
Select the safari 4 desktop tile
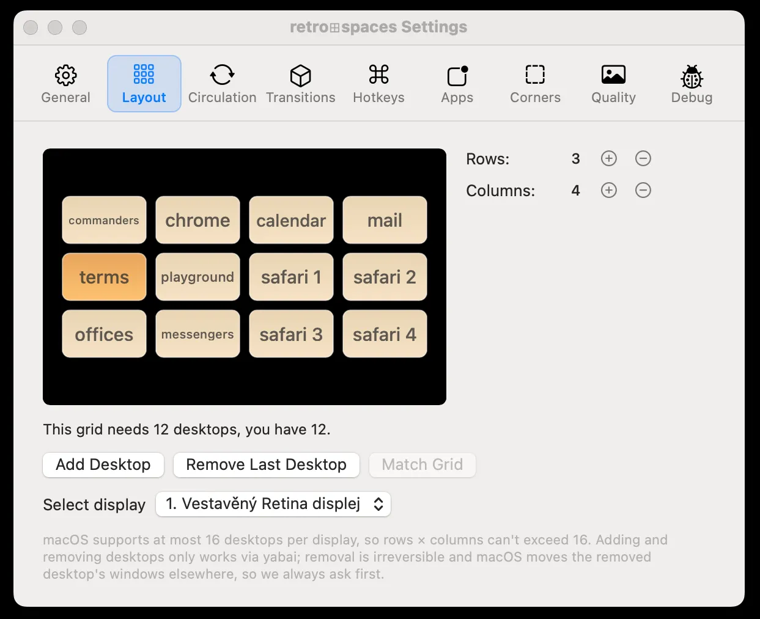coord(385,334)
